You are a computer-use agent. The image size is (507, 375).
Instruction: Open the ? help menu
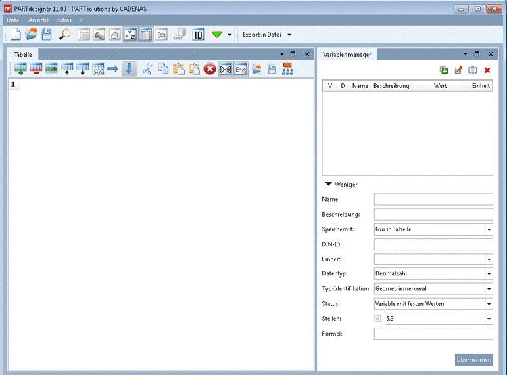coord(81,20)
